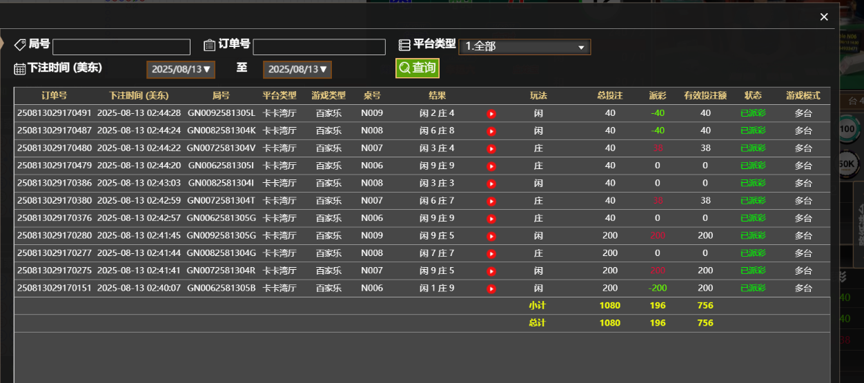
Task: Click payout -200 in last row
Action: pos(658,288)
